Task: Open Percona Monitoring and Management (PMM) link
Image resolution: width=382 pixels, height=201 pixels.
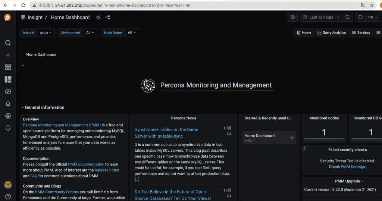Action: point(62,125)
